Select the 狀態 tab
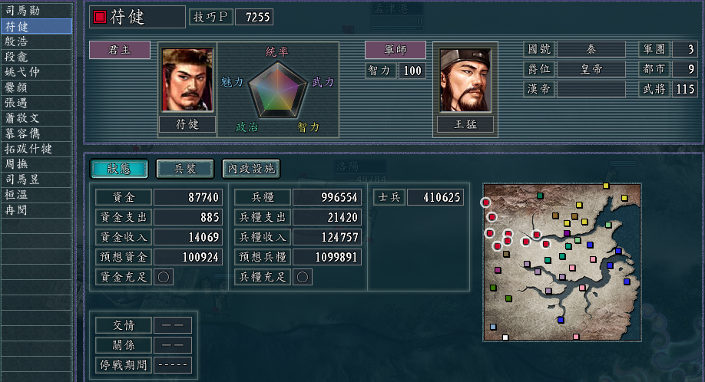The width and height of the screenshot is (705, 382). click(x=119, y=169)
